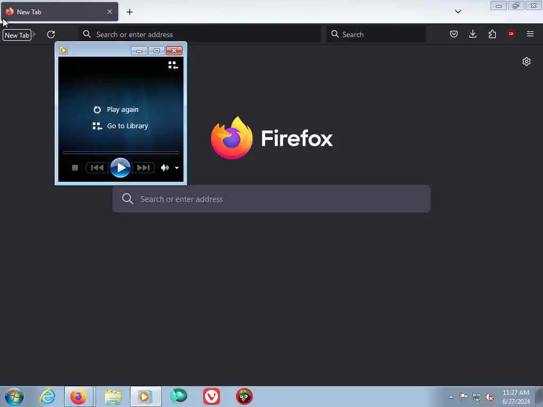Click Play again in media player
Image resolution: width=543 pixels, height=407 pixels.
coord(116,110)
